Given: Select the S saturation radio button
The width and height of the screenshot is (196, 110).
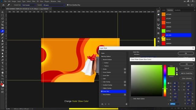Looking at the screenshot, I should tap(168, 86).
